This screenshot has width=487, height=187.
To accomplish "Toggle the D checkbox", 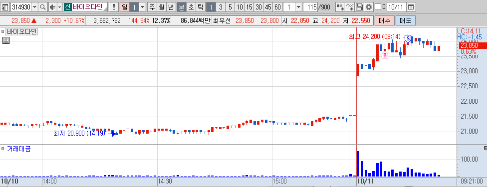I will (x=378, y=7).
